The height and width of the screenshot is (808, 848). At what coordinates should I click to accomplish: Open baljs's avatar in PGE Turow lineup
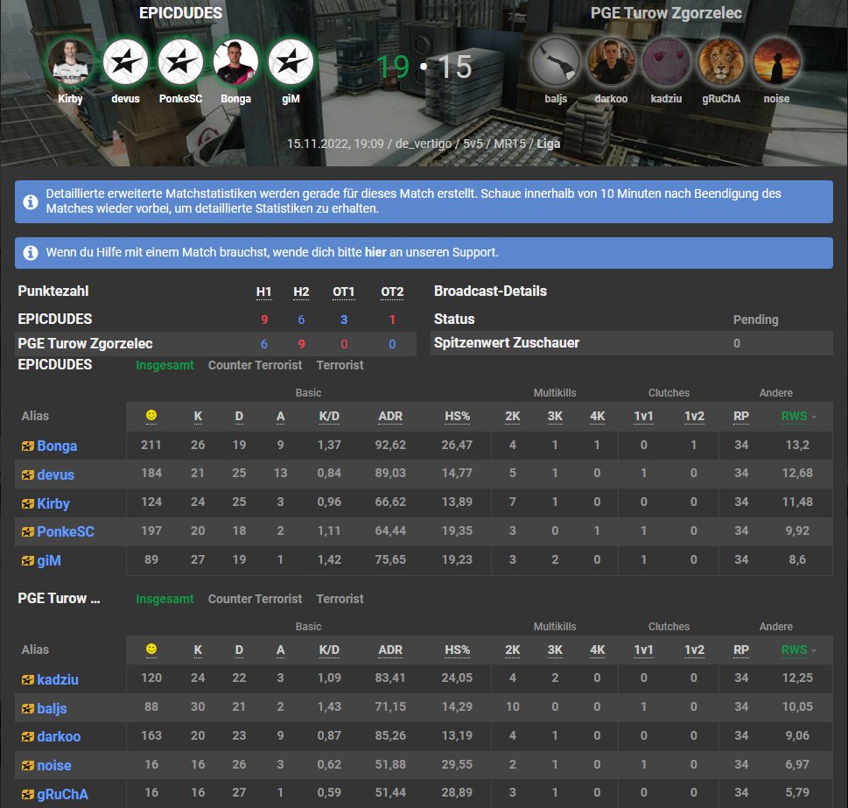tap(556, 62)
